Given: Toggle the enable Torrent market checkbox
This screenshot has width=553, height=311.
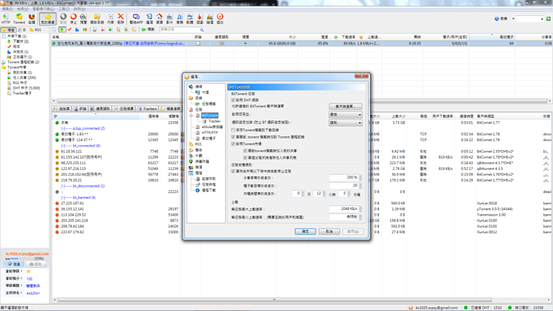Looking at the screenshot, I should click(x=233, y=143).
